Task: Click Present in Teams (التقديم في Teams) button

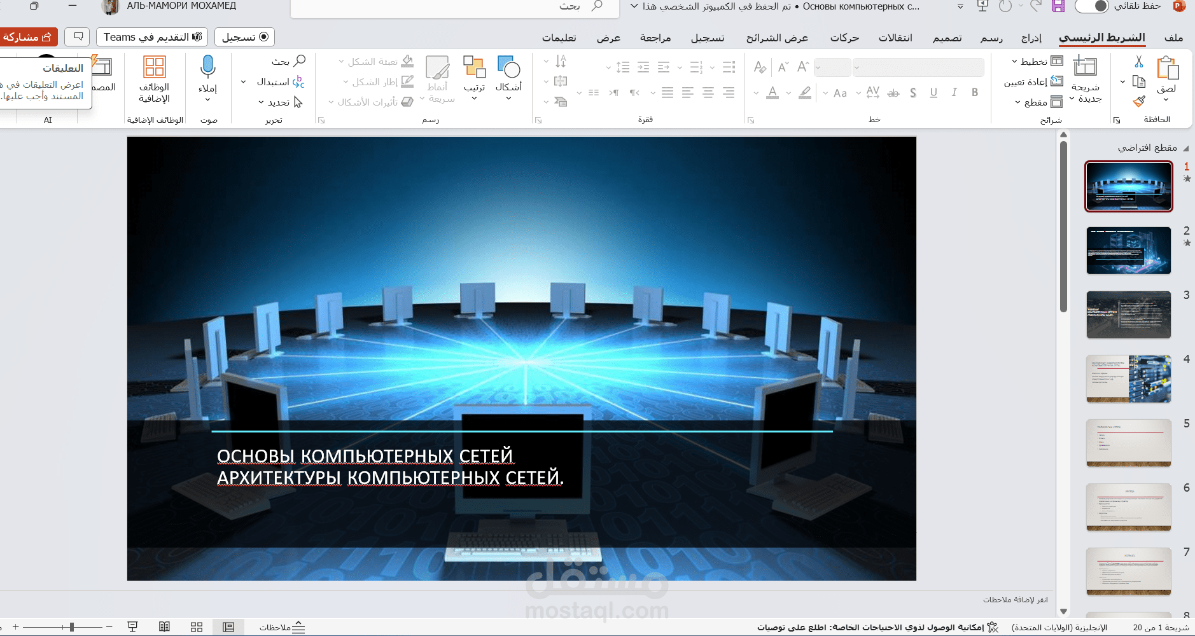Action: (x=153, y=37)
